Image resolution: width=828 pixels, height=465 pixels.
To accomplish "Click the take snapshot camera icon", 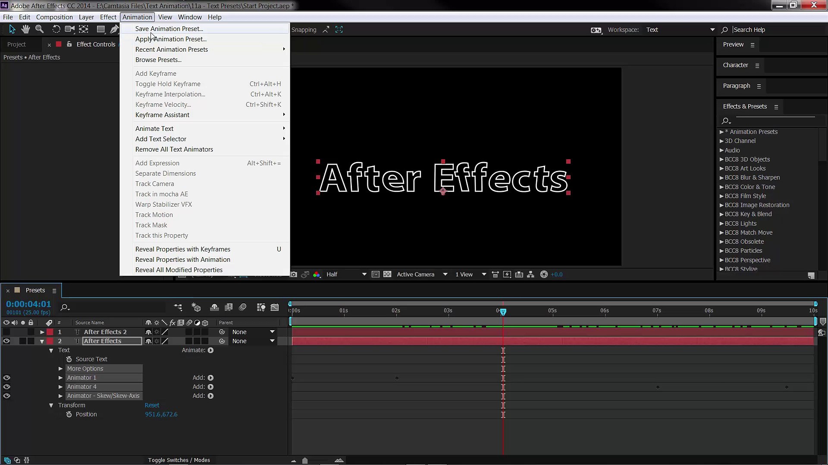I will tap(294, 275).
